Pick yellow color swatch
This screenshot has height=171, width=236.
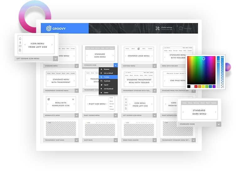tap(203, 86)
